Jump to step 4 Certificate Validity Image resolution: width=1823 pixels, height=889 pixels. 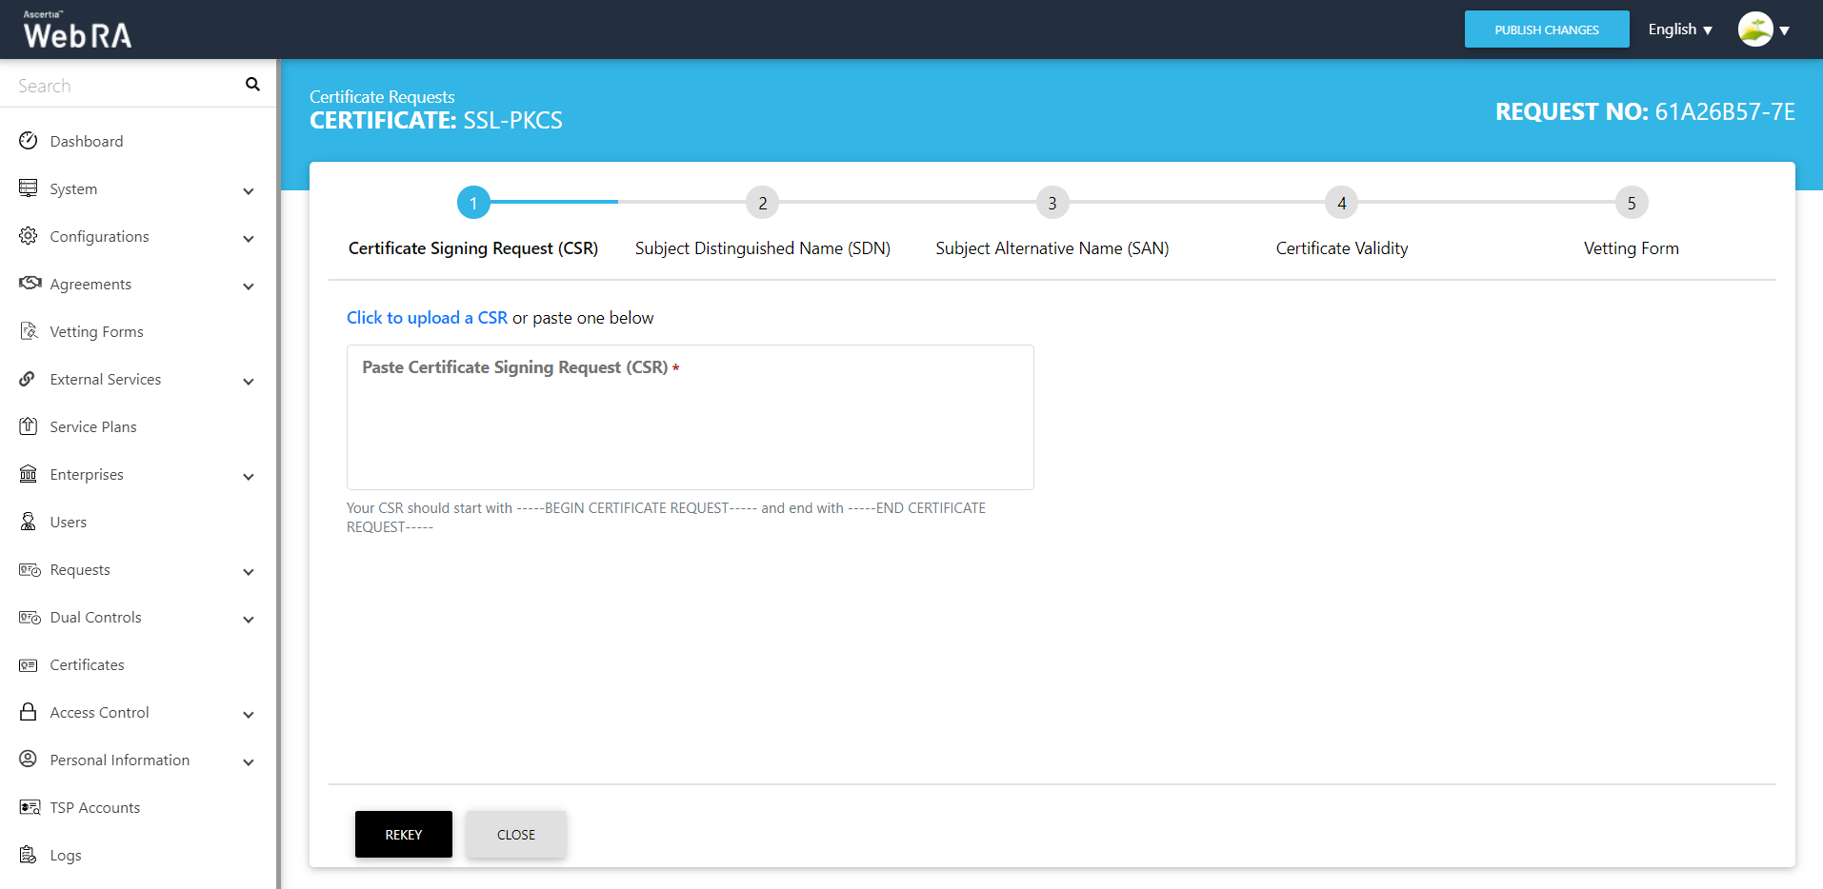coord(1341,203)
